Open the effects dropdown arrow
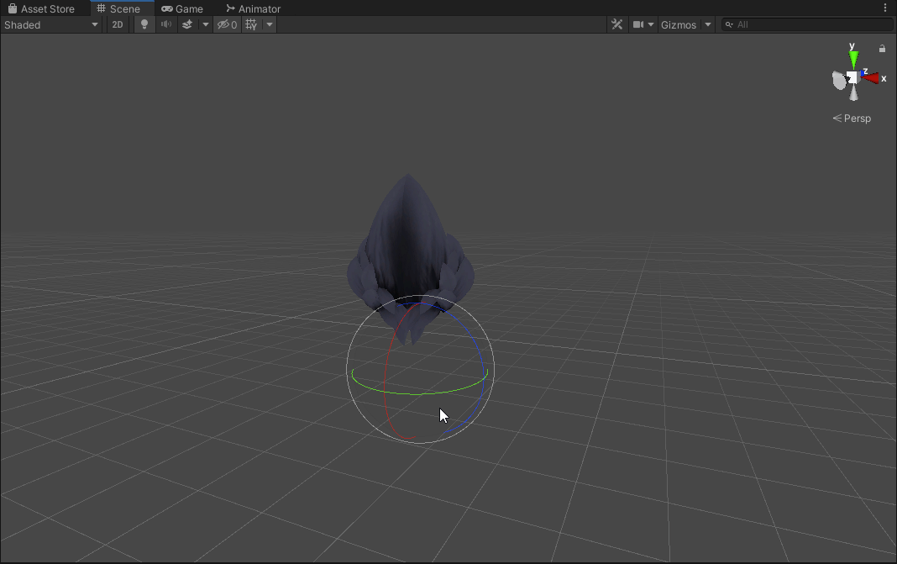This screenshot has height=564, width=897. pos(205,24)
